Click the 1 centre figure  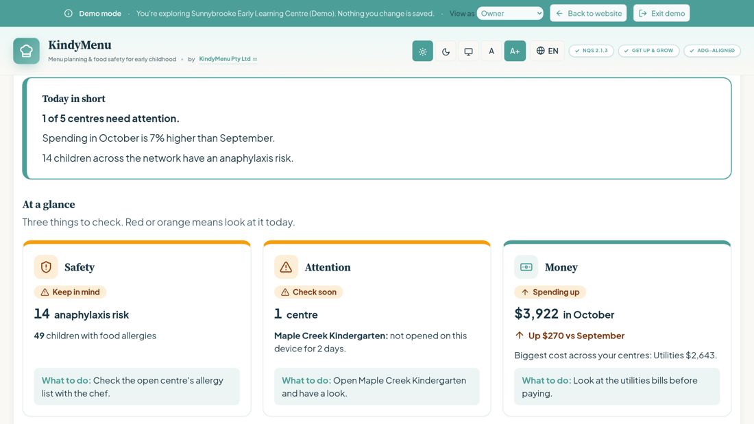295,314
